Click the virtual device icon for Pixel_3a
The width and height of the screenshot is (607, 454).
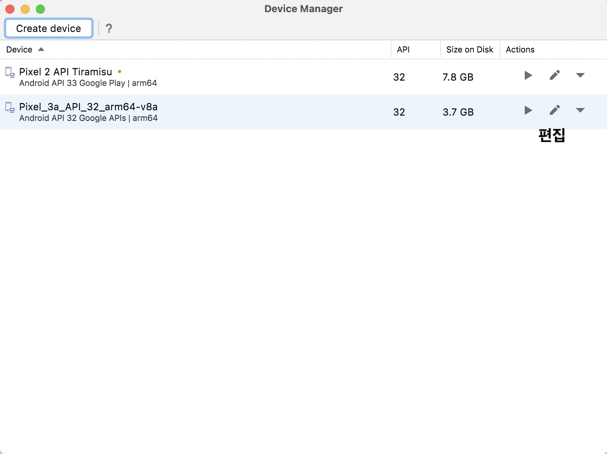[x=10, y=107]
